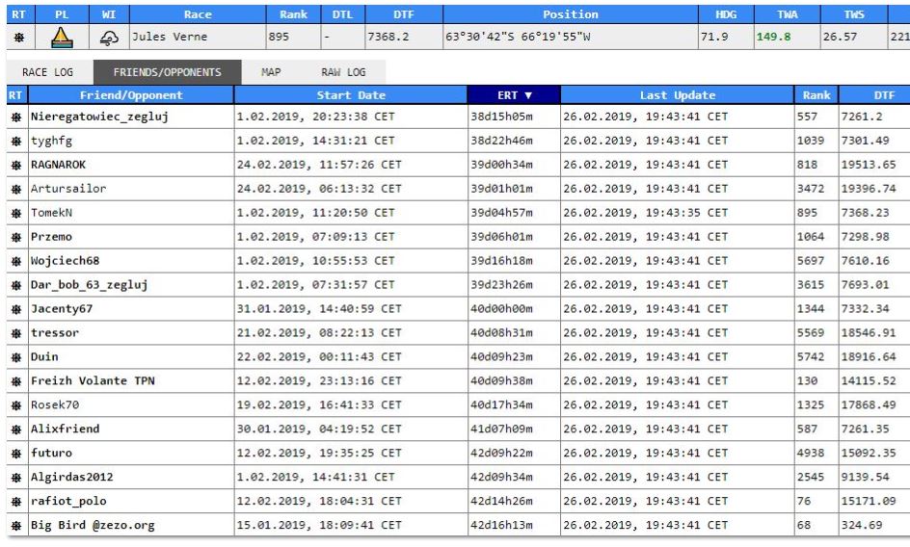The width and height of the screenshot is (910, 547).
Task: Click the RT icon next to Nieregatowiec_zegluj
Action: point(15,117)
